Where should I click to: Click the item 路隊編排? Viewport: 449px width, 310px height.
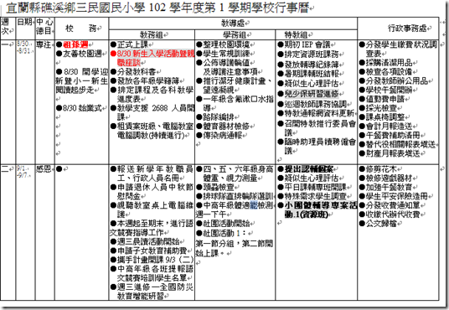218,117
